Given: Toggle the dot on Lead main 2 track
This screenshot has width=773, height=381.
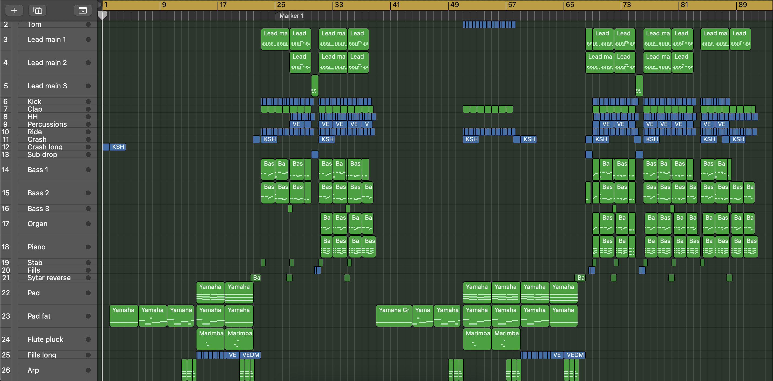Looking at the screenshot, I should click(88, 62).
